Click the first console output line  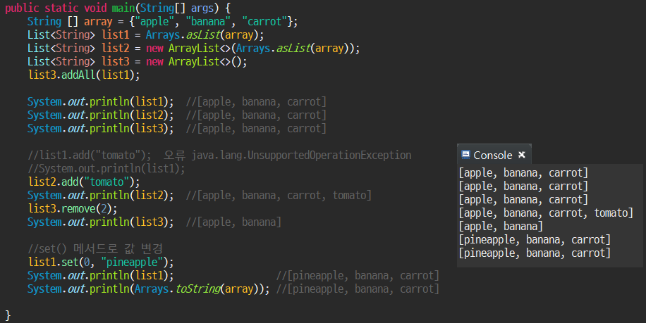[523, 172]
